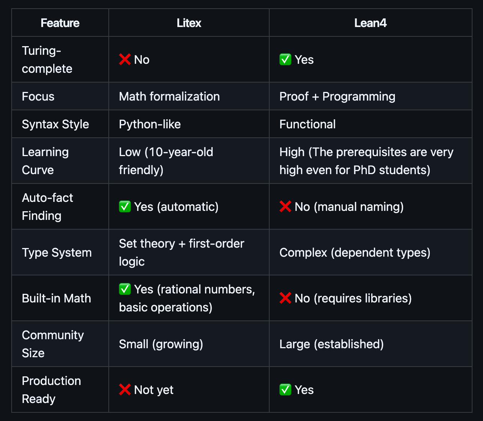Screen dimensions: 483x421
Task: Click the "Python-like" syntax style cell
Action: pyautogui.click(x=150, y=124)
